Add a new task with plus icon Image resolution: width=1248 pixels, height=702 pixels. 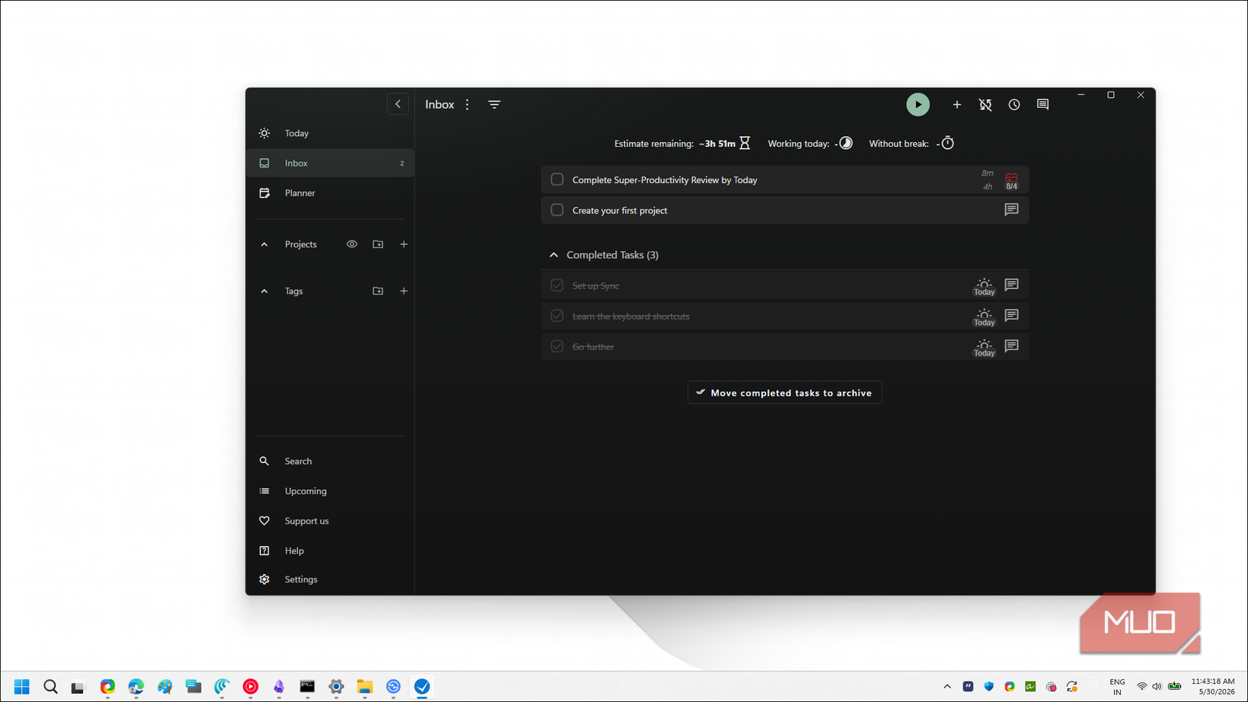tap(957, 104)
